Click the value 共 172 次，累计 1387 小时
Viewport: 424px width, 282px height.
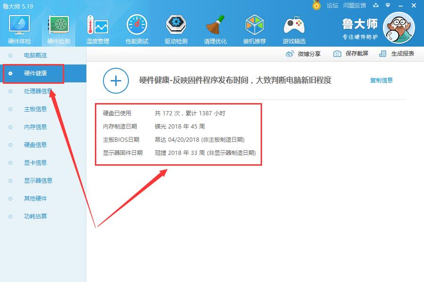[190, 113]
